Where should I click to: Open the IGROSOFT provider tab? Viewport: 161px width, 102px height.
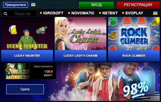[x=53, y=13]
